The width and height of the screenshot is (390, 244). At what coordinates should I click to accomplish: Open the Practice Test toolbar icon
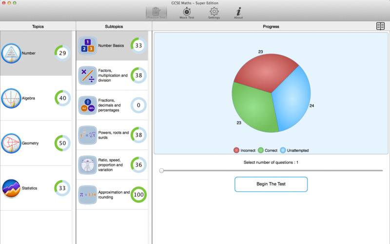click(x=156, y=13)
